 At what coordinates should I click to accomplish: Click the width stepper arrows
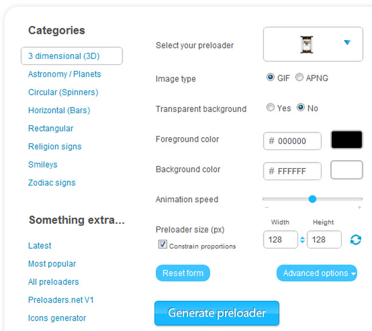302,240
